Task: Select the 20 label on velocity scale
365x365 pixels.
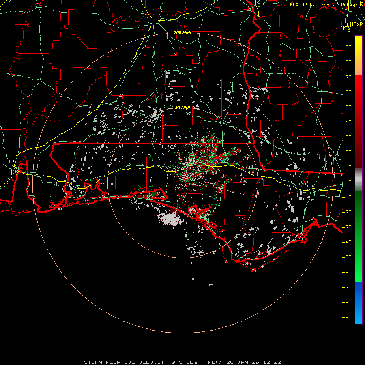Action: click(x=348, y=152)
